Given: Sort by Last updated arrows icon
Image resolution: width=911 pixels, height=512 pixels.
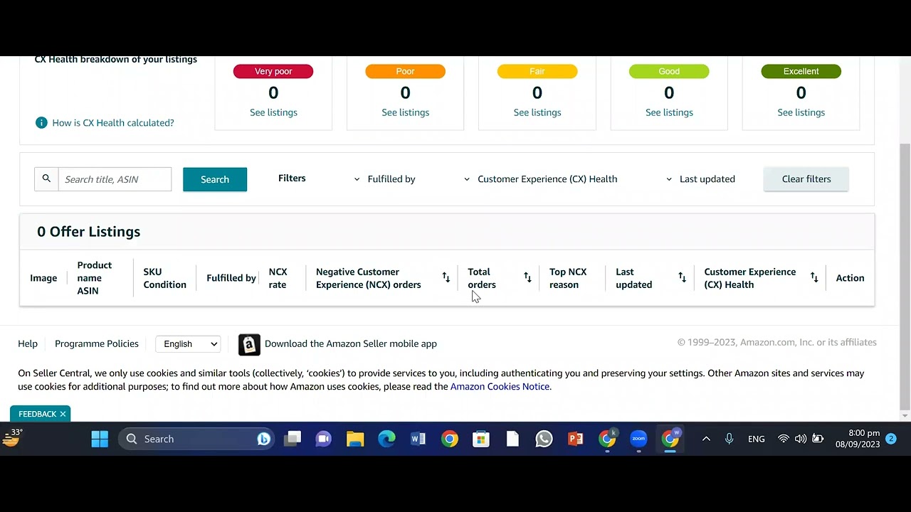Looking at the screenshot, I should coord(682,277).
